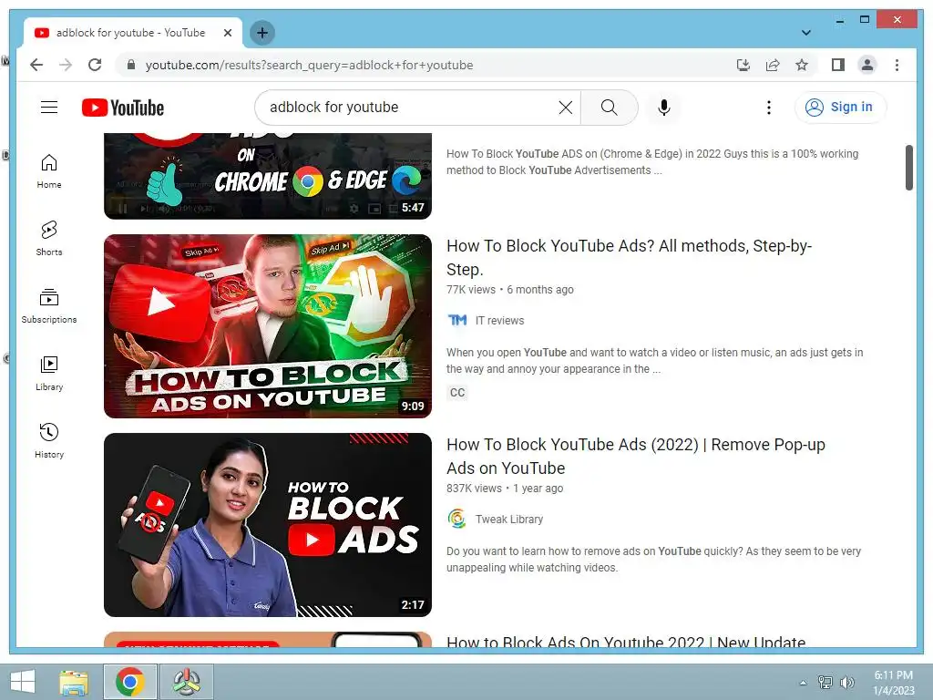Bookmark this tab with star icon
Image resolution: width=933 pixels, height=700 pixels.
(802, 65)
